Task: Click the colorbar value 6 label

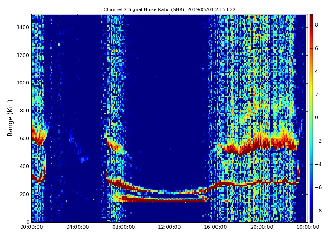Action: (x=317, y=48)
